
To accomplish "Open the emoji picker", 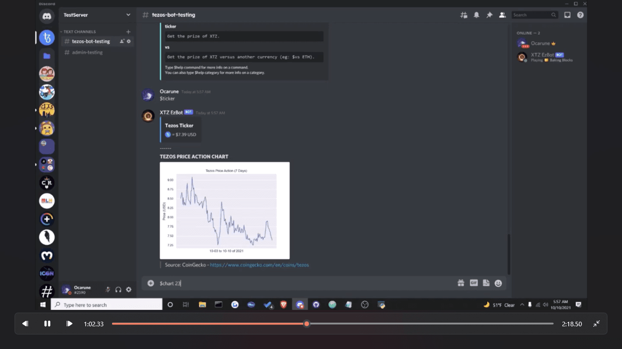I will pyautogui.click(x=498, y=283).
